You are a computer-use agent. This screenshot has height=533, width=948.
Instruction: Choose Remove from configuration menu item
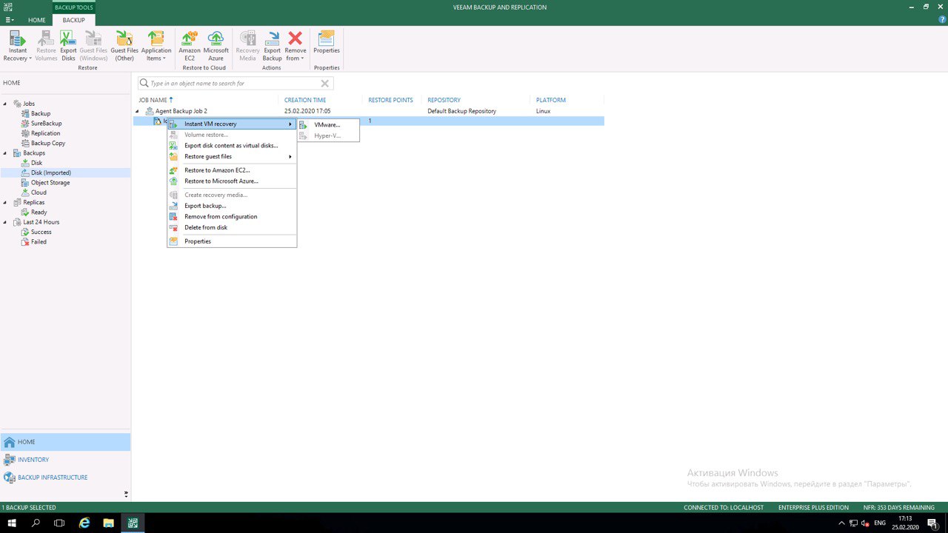click(x=232, y=217)
